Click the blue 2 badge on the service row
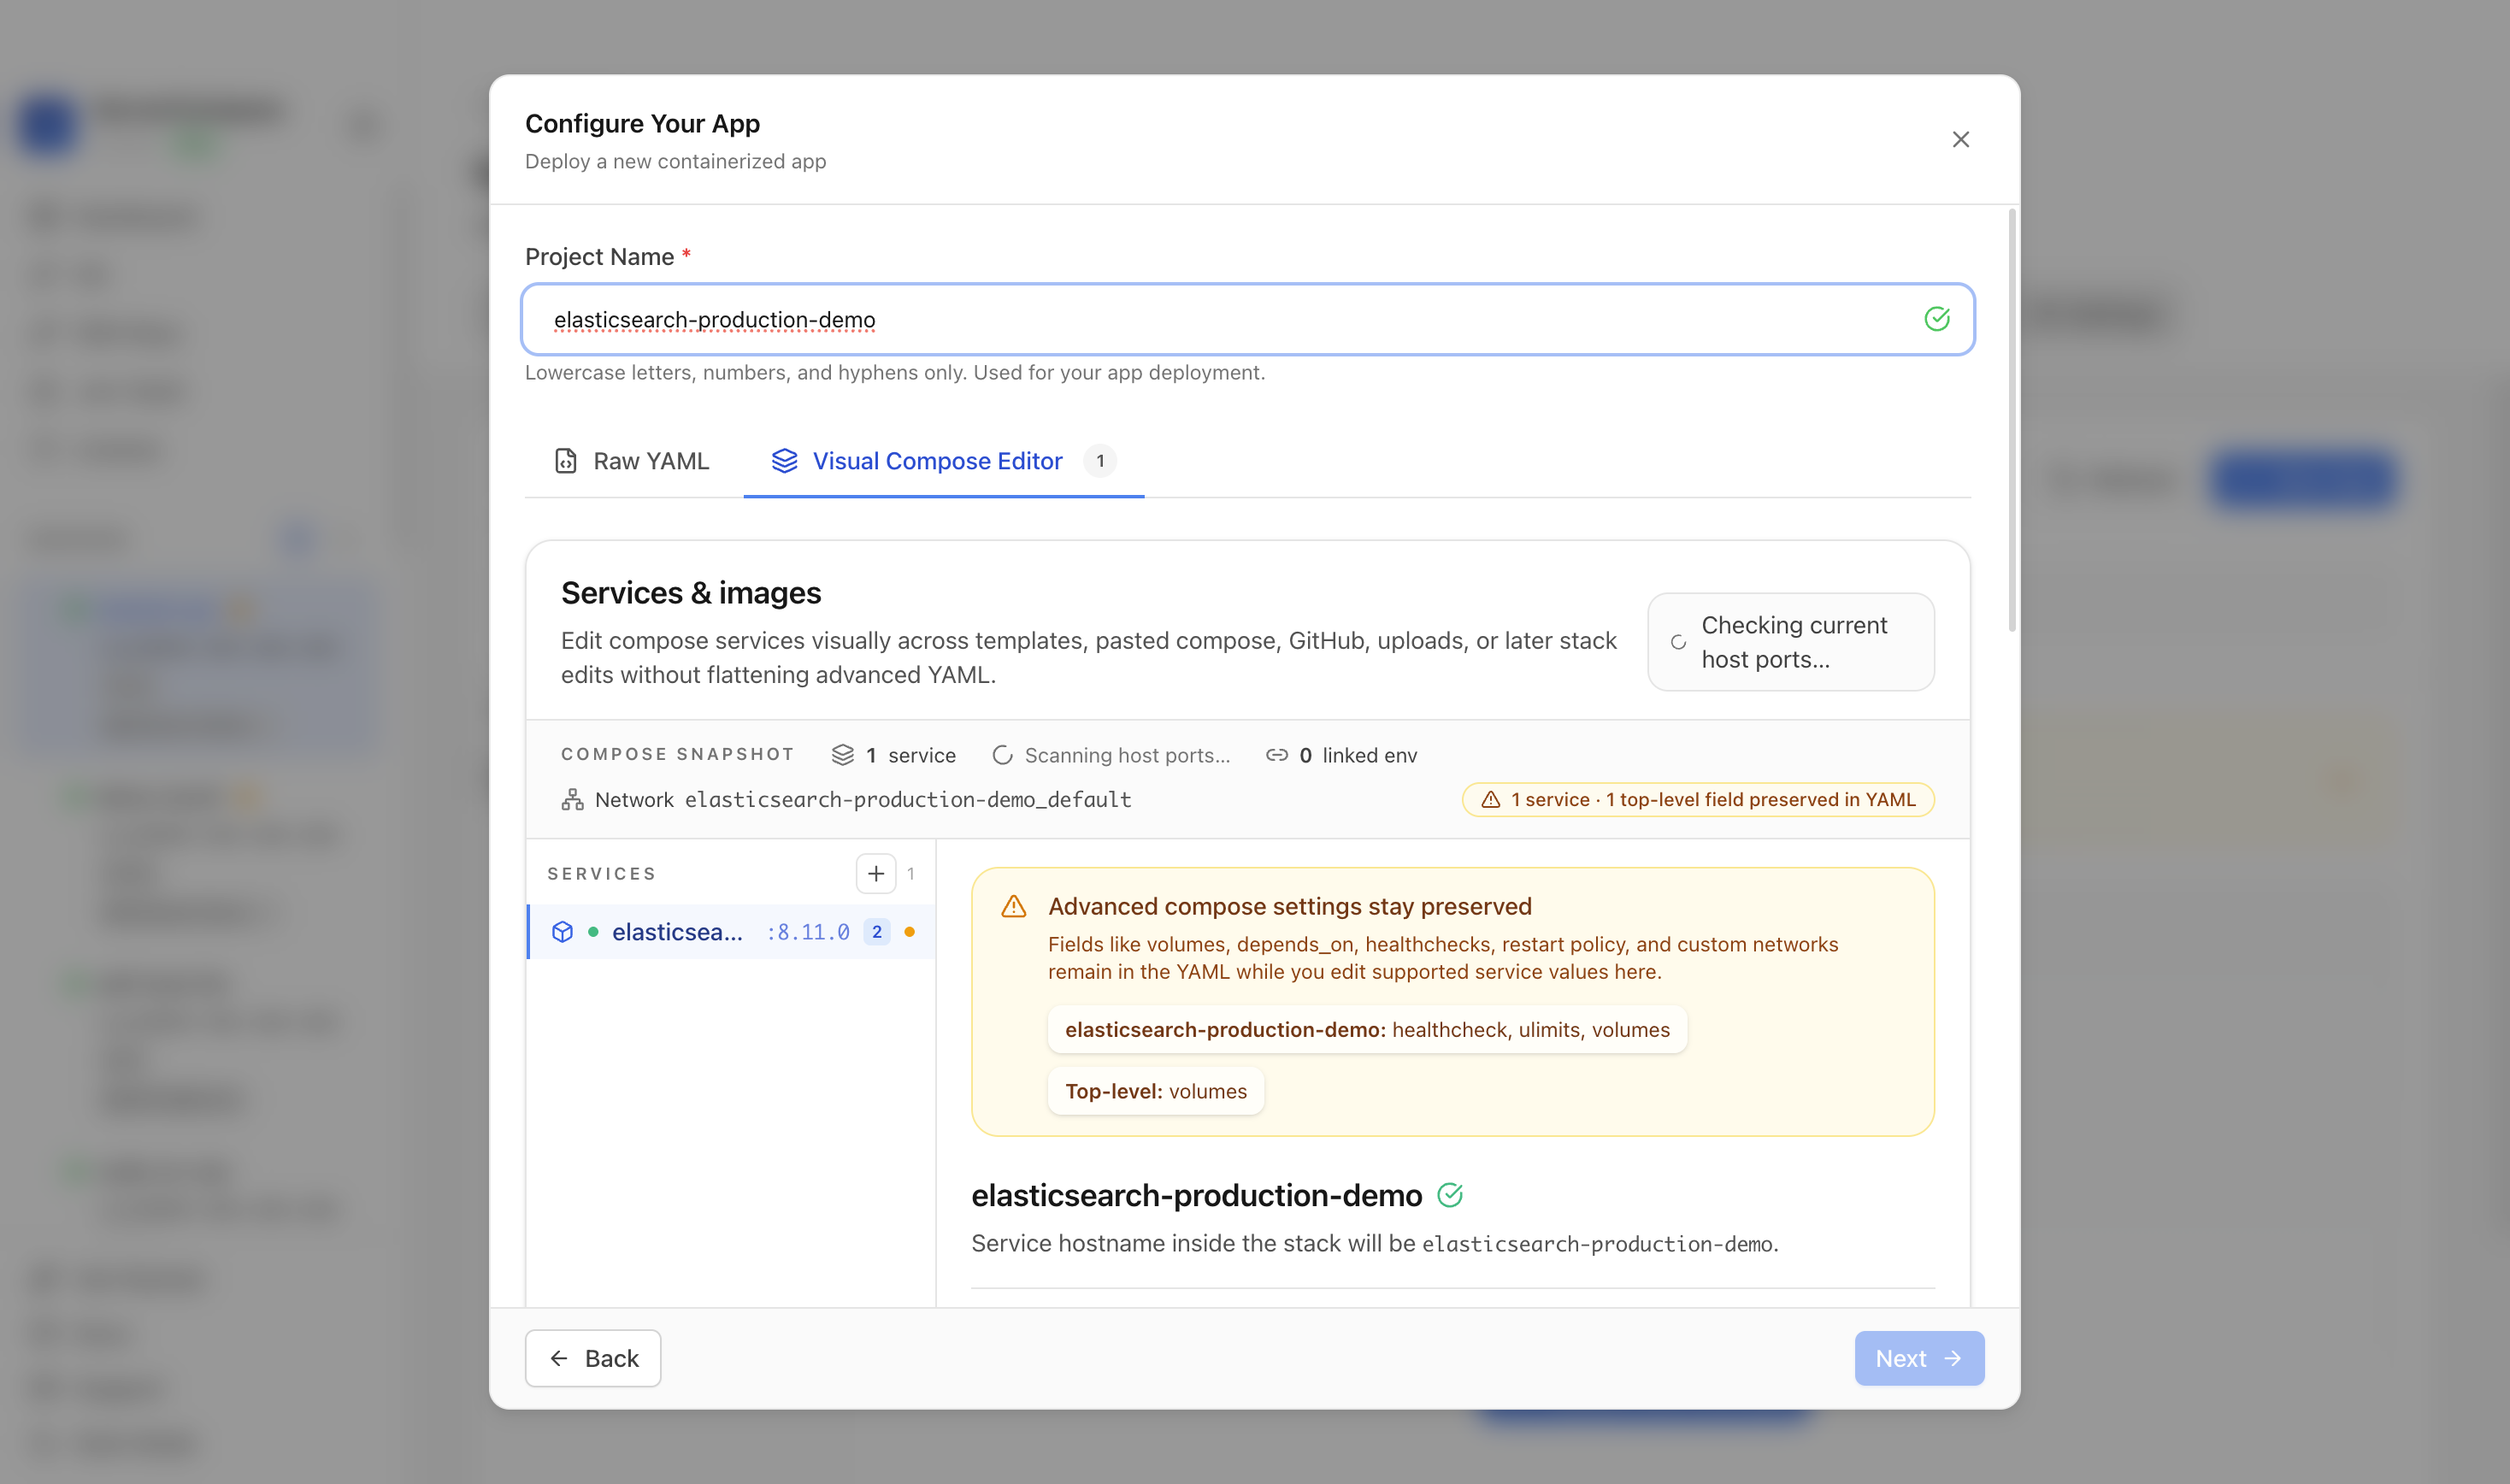 876,932
